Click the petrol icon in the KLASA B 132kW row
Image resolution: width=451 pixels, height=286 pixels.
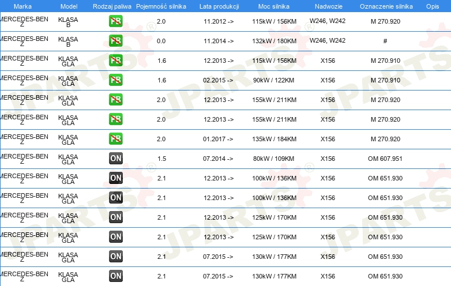[x=115, y=41]
